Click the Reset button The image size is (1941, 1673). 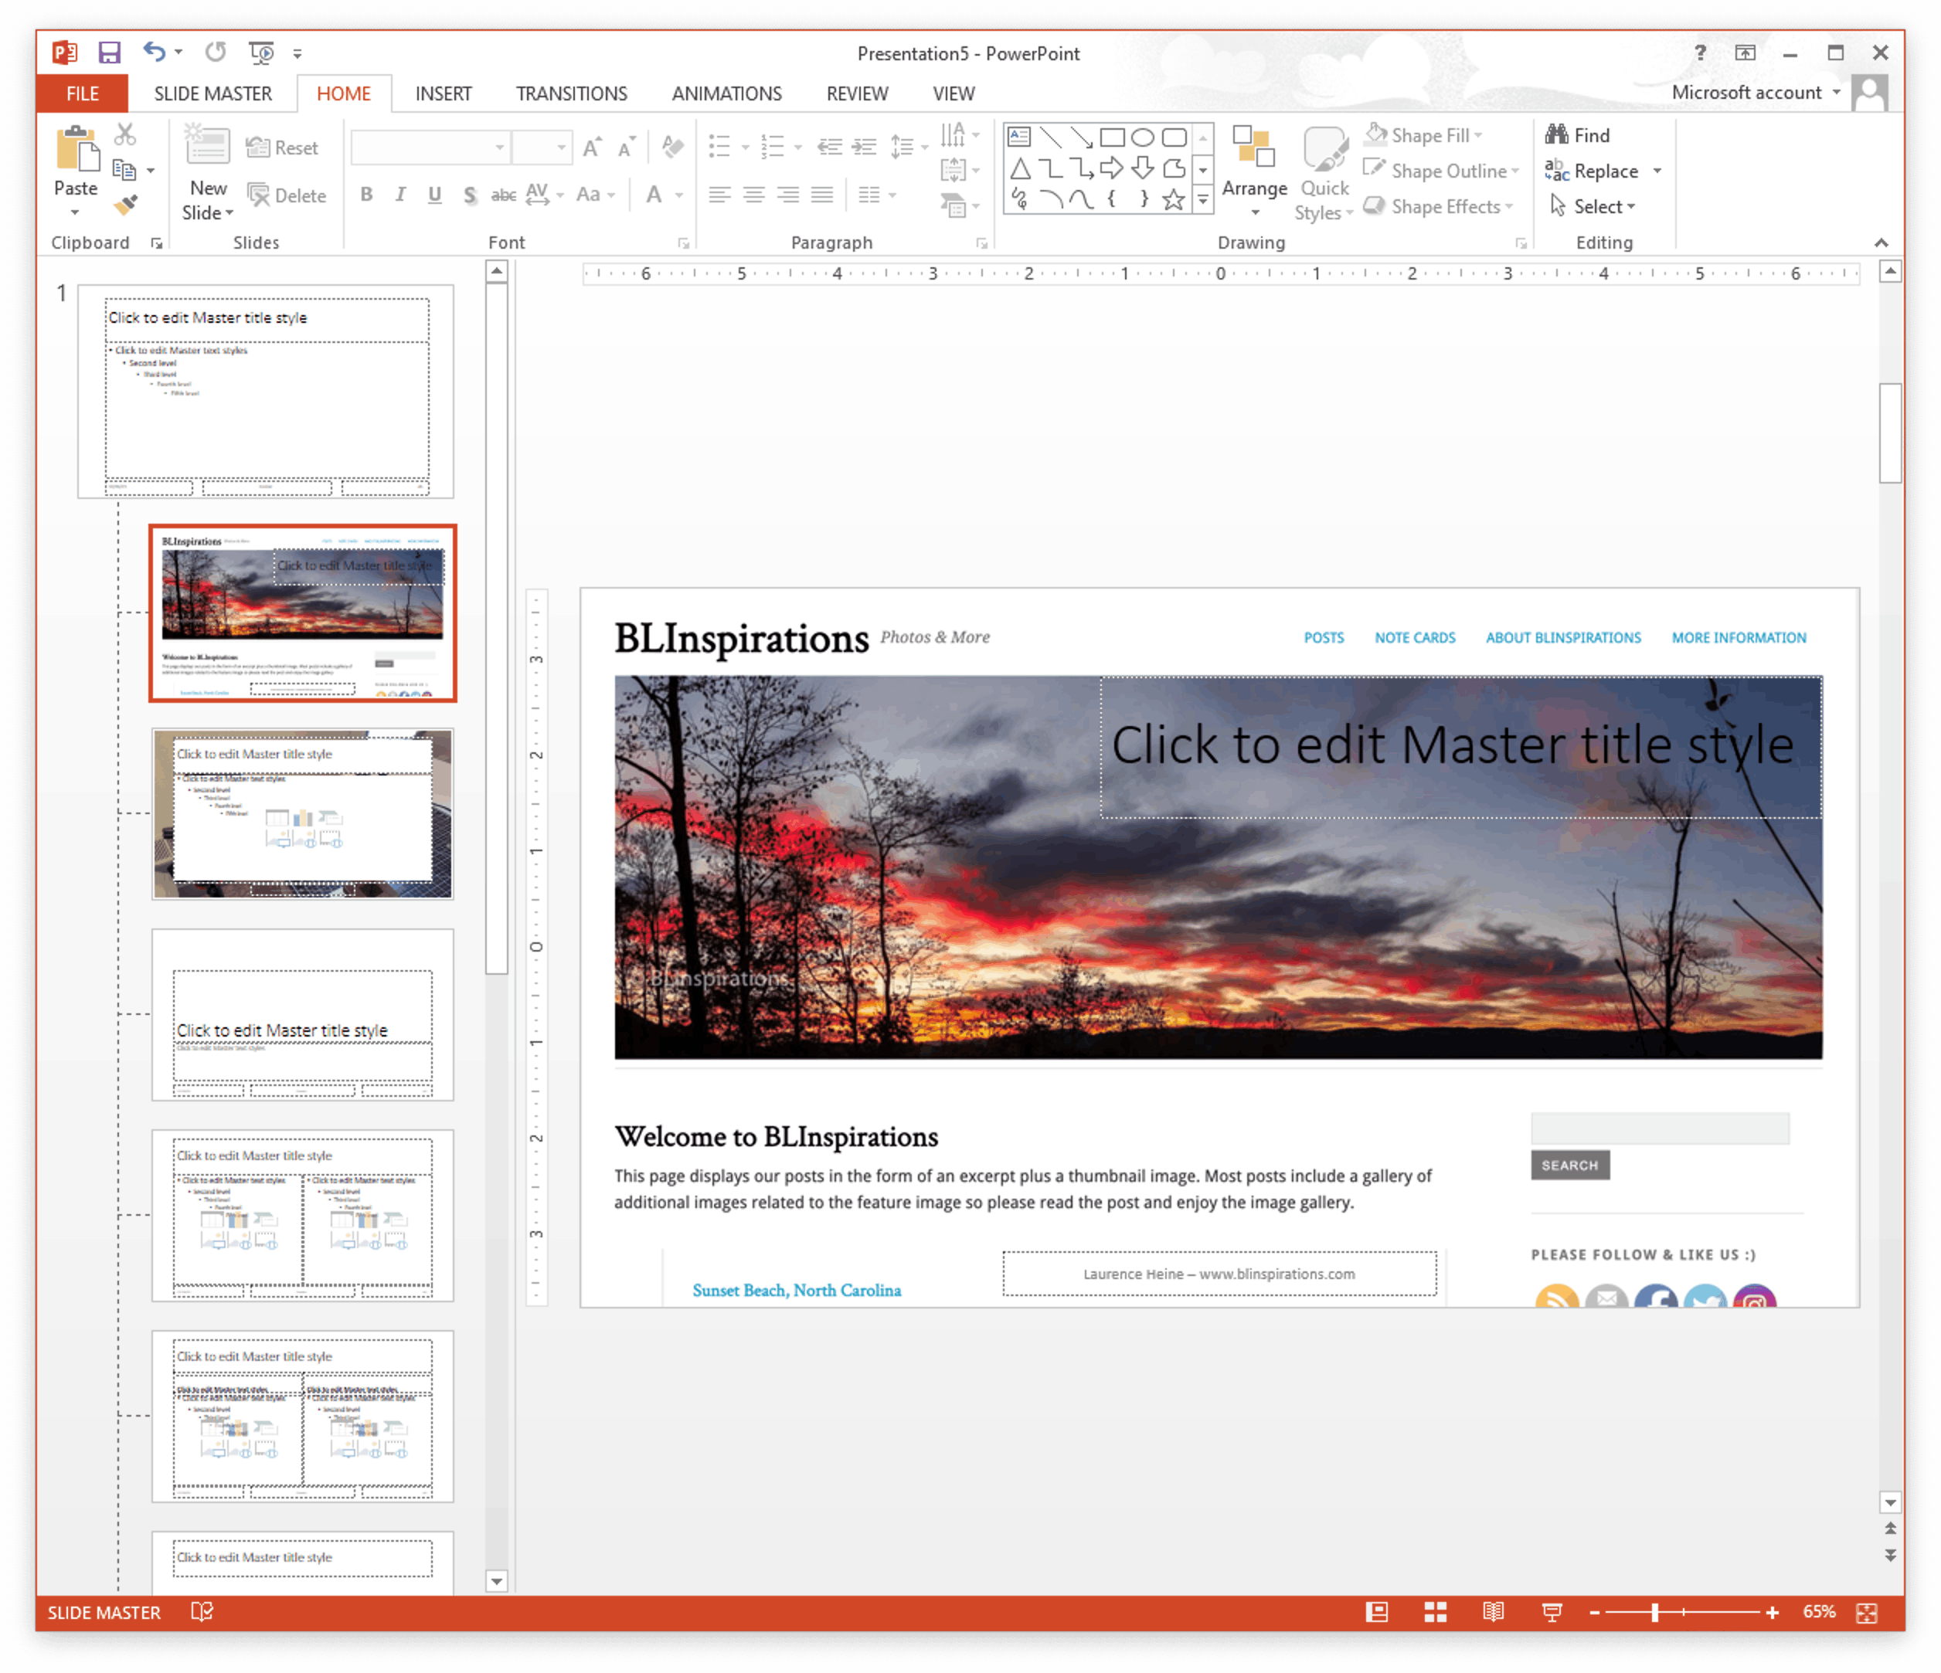pyautogui.click(x=282, y=147)
